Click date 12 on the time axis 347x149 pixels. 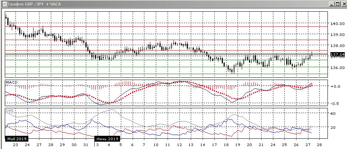click(x=179, y=145)
